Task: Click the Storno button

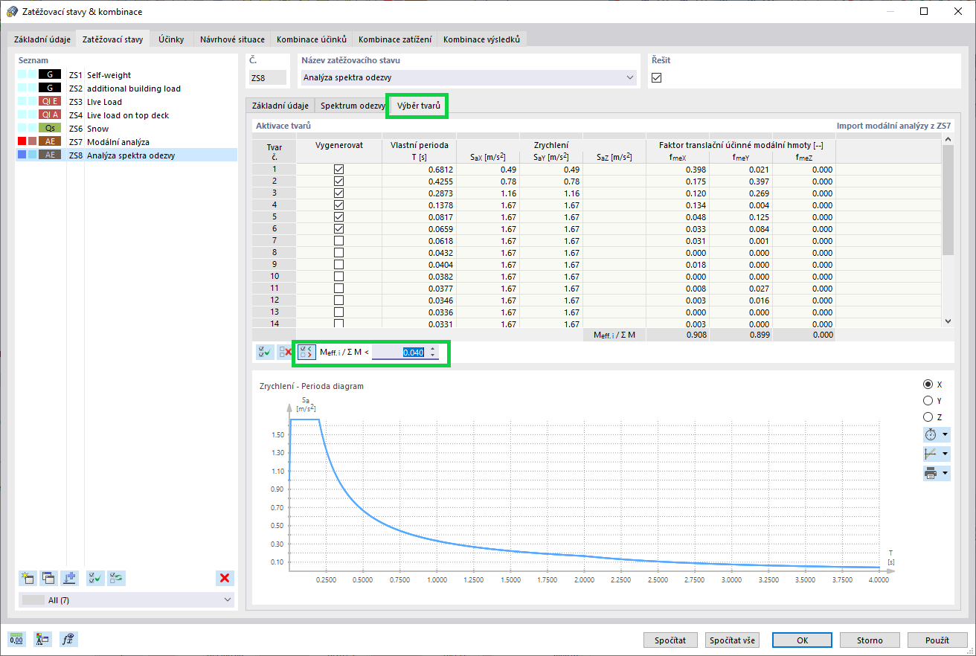Action: (869, 640)
